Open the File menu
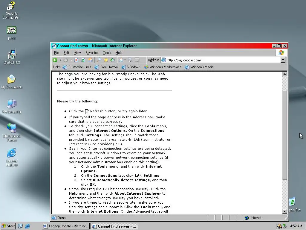This screenshot has height=230, width=306. click(56, 53)
